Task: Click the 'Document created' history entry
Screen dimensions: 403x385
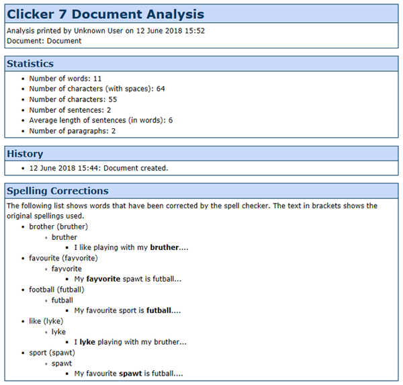Action: (x=99, y=168)
